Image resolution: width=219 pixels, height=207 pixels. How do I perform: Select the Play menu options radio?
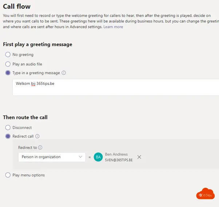[8, 175]
